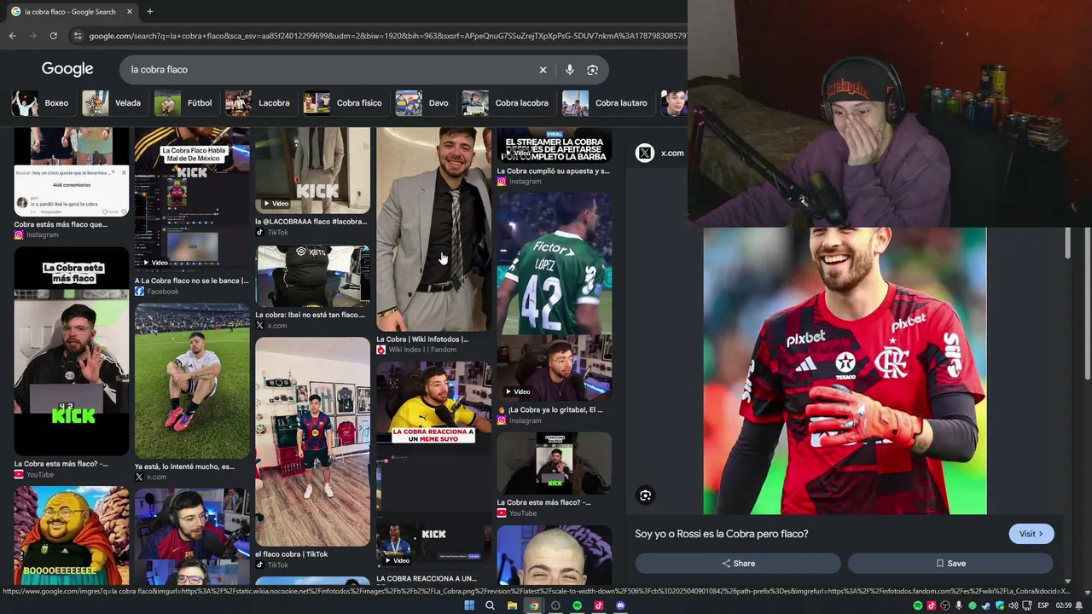Open the López 42 green jersey thumbnail

tap(555, 264)
